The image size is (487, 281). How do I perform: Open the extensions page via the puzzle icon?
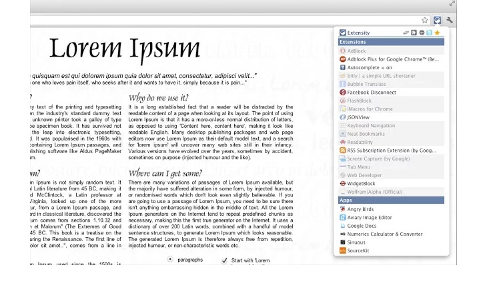pyautogui.click(x=414, y=33)
